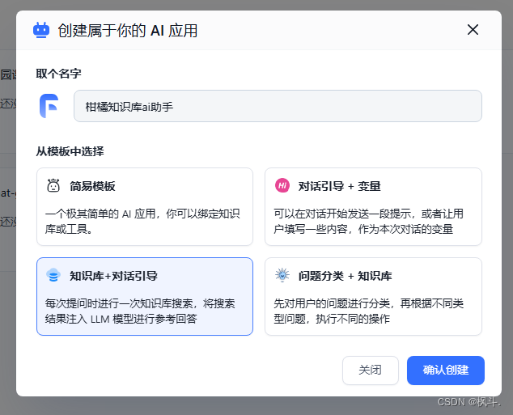Click the blue database icon
Image resolution: width=513 pixels, height=415 pixels.
[53, 275]
